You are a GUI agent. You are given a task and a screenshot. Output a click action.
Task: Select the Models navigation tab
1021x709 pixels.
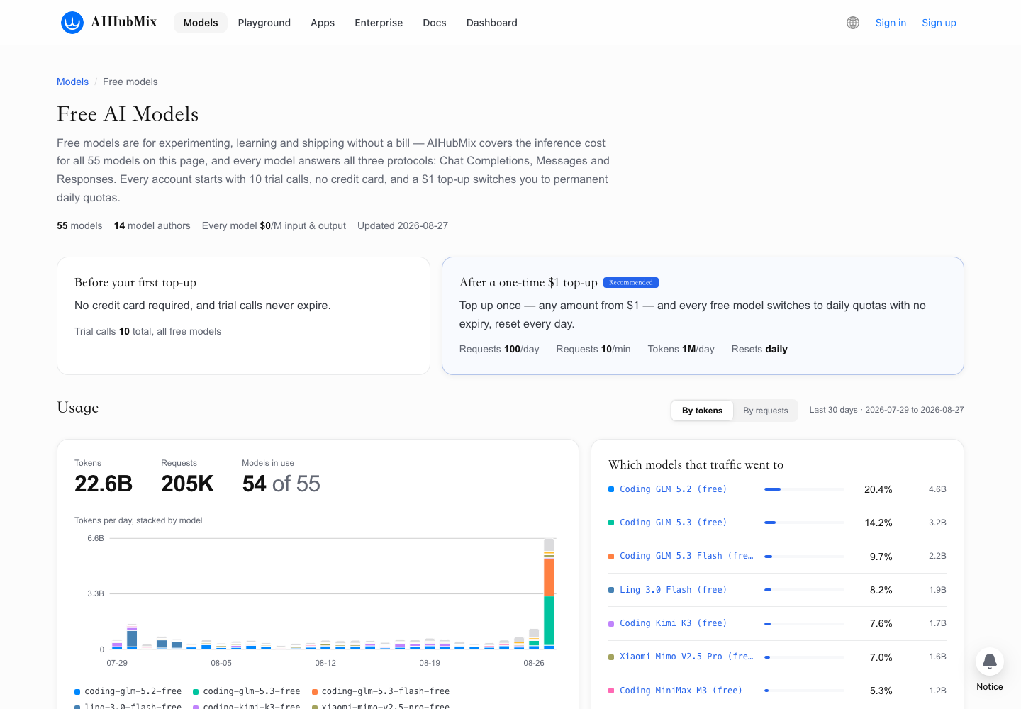[201, 23]
